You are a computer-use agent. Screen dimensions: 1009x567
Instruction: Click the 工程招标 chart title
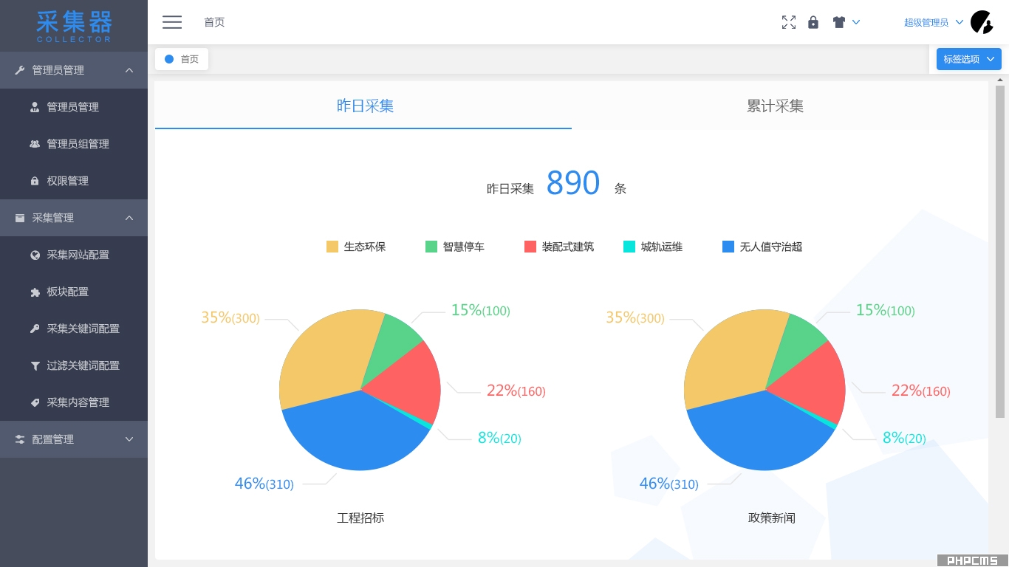click(360, 518)
